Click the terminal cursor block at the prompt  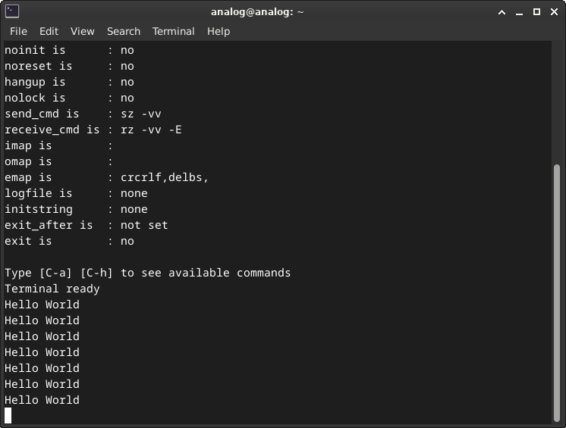click(8, 415)
